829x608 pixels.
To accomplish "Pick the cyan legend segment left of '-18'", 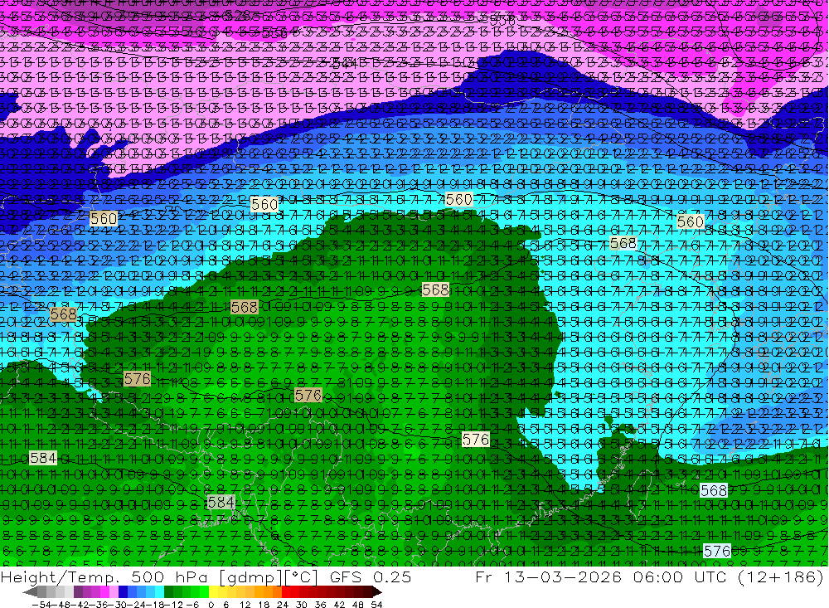I will (x=159, y=591).
